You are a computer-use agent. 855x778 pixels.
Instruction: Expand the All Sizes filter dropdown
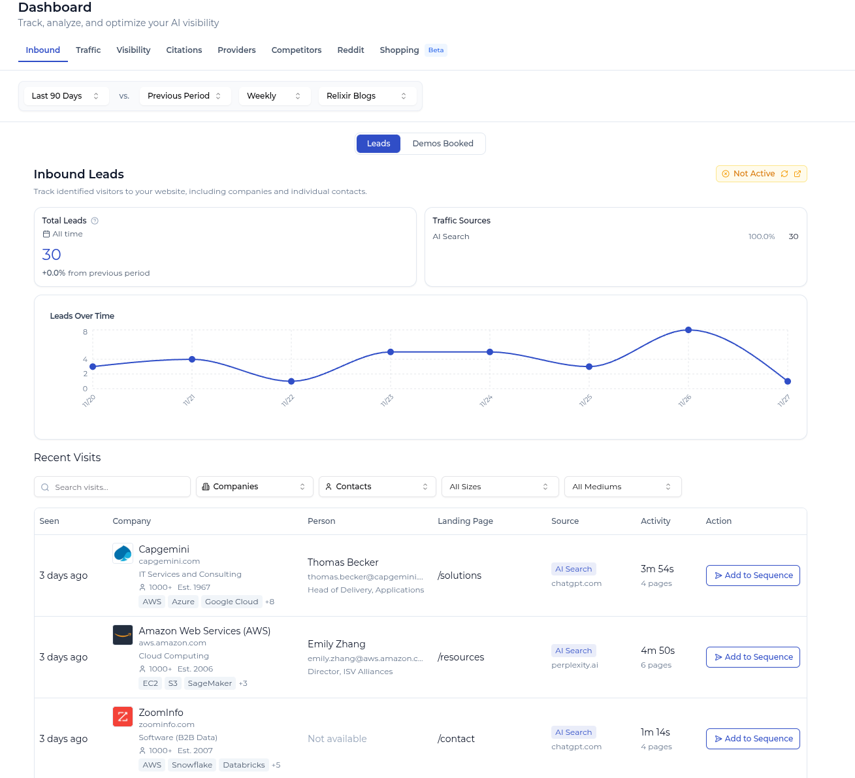tap(500, 487)
